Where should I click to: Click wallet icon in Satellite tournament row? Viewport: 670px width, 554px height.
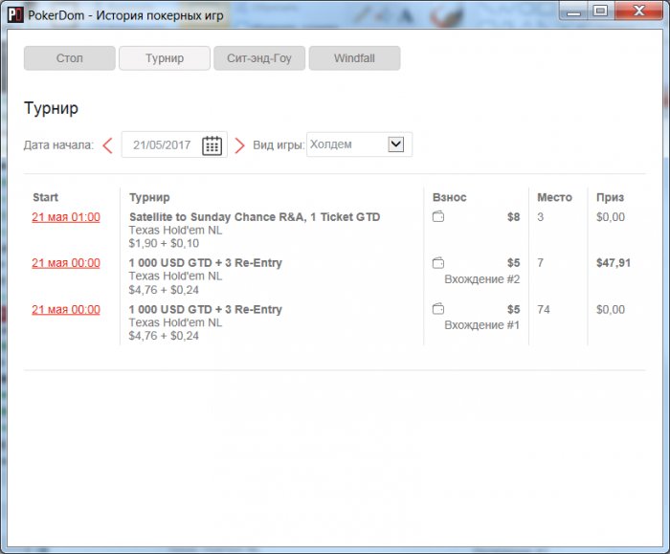coord(438,216)
